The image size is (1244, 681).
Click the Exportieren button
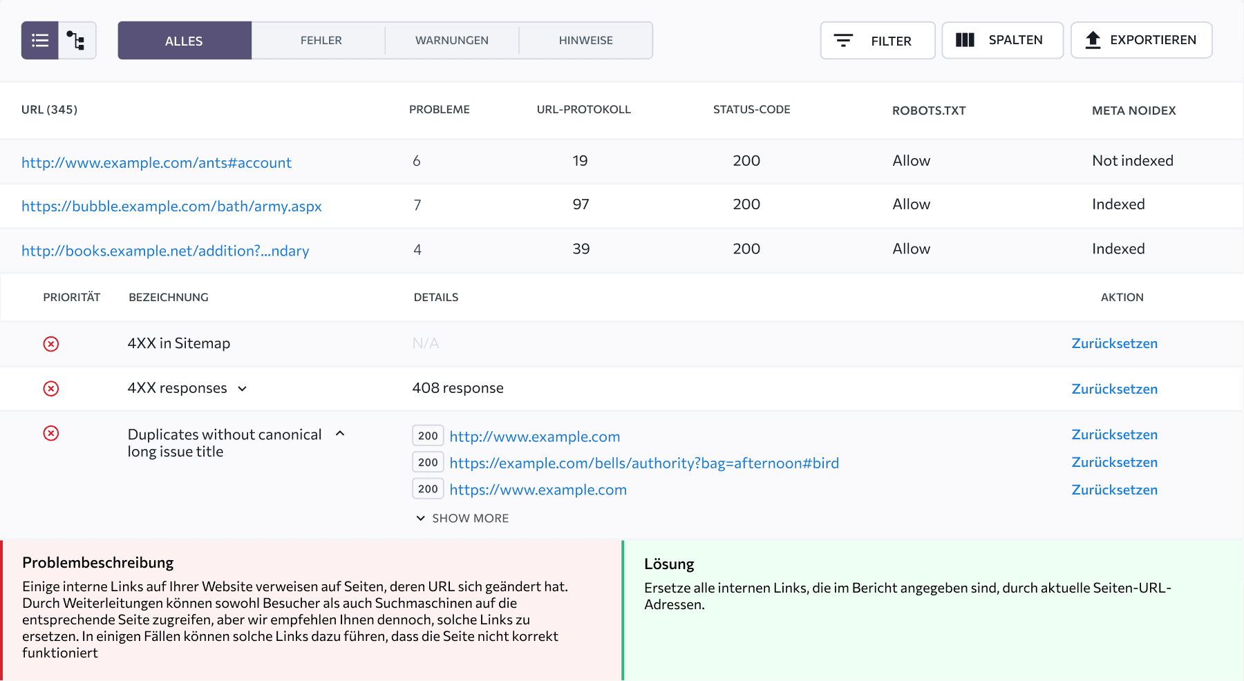point(1142,40)
